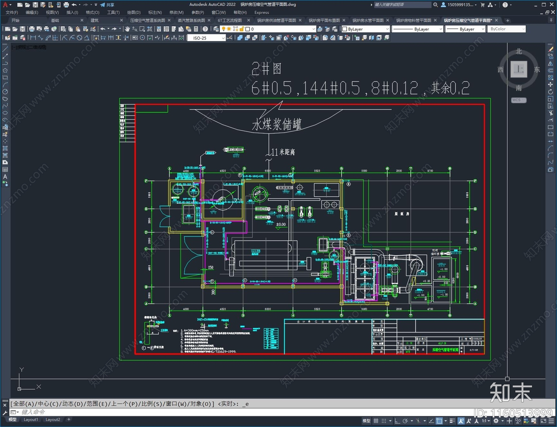Click the Diameter dimension tool icon

[x=79, y=38]
